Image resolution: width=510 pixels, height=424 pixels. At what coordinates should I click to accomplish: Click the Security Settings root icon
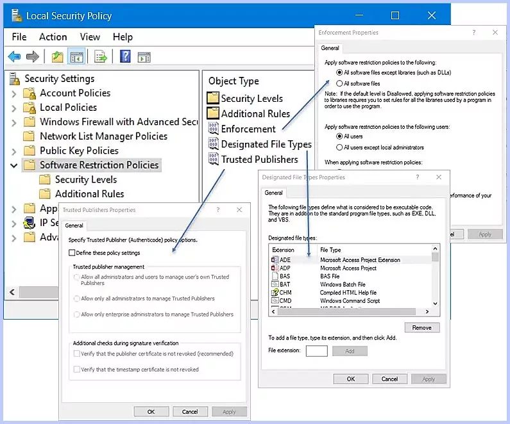click(x=15, y=79)
